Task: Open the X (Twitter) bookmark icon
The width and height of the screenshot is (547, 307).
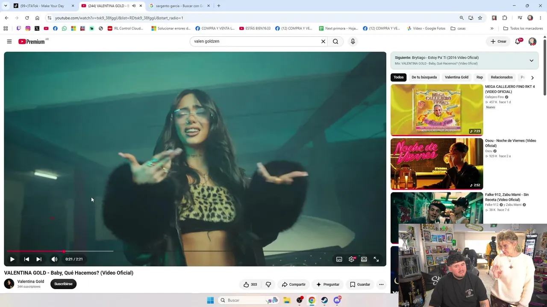Action: (37, 29)
